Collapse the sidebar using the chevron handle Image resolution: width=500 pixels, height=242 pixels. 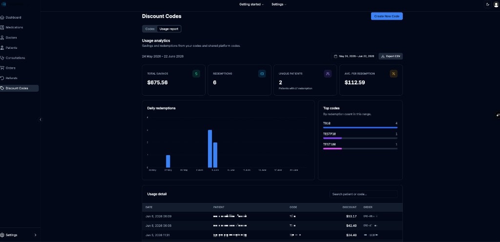40,120
